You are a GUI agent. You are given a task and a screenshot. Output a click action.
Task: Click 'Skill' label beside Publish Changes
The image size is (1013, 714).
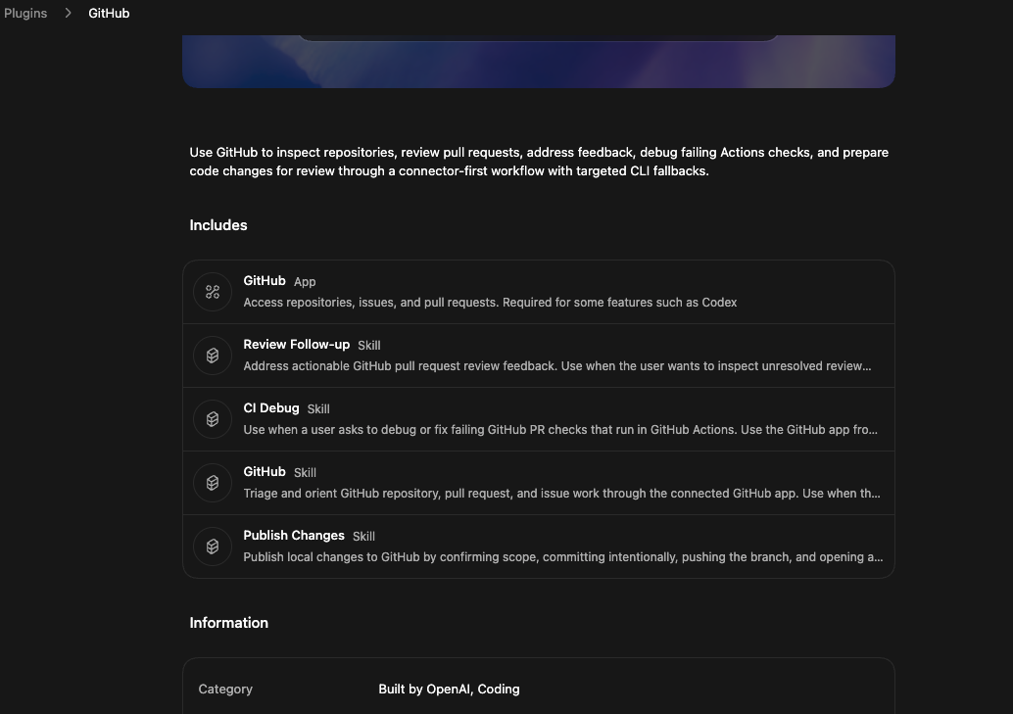(x=363, y=537)
